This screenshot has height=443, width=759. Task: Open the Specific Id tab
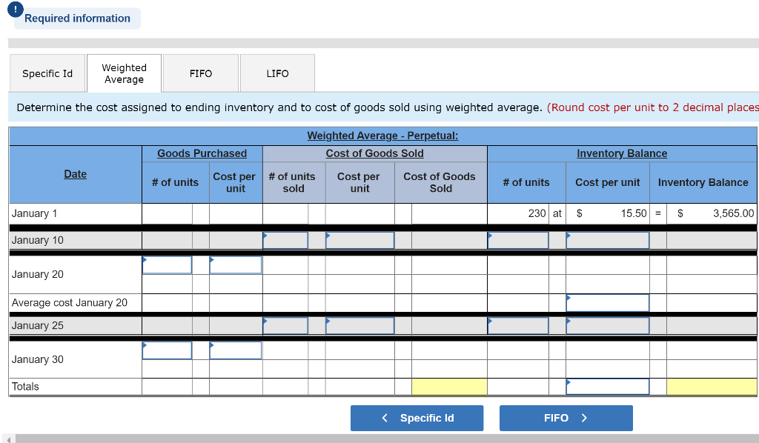pos(47,73)
